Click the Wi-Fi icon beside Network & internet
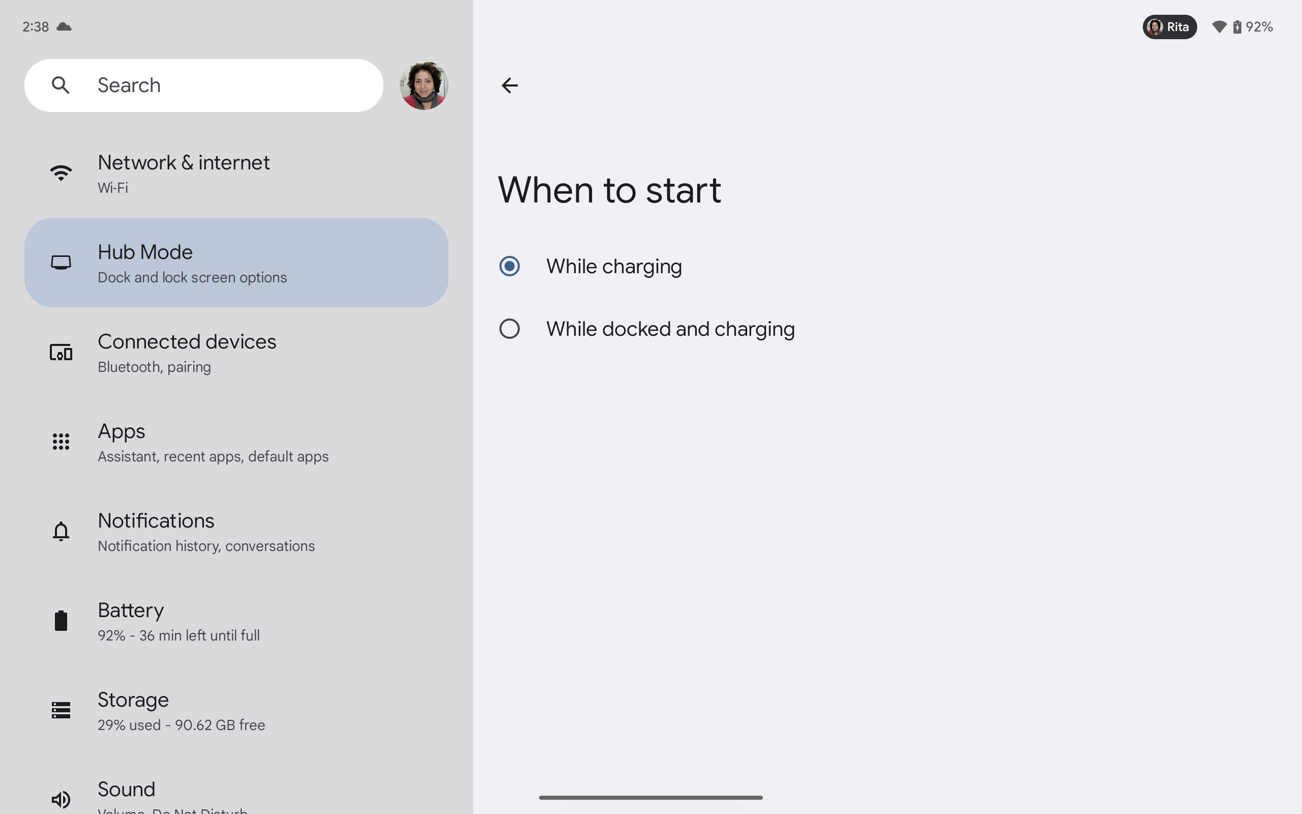 pos(61,173)
